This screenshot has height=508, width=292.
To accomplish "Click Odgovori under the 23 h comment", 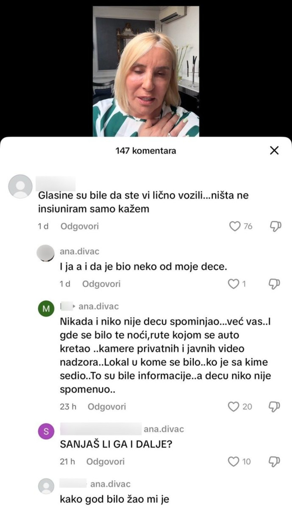I will click(107, 407).
